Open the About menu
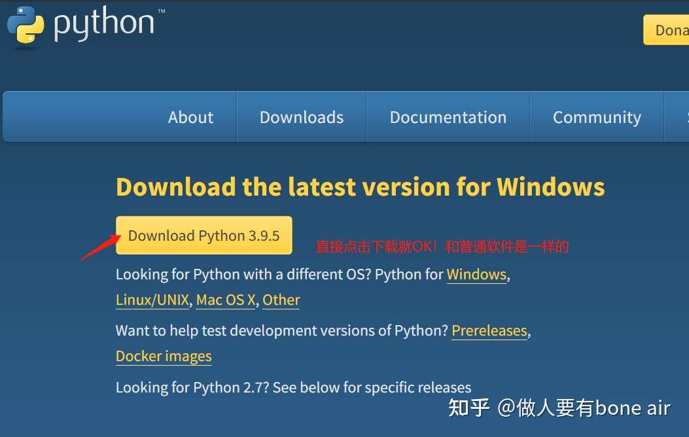689x437 pixels. pyautogui.click(x=190, y=117)
